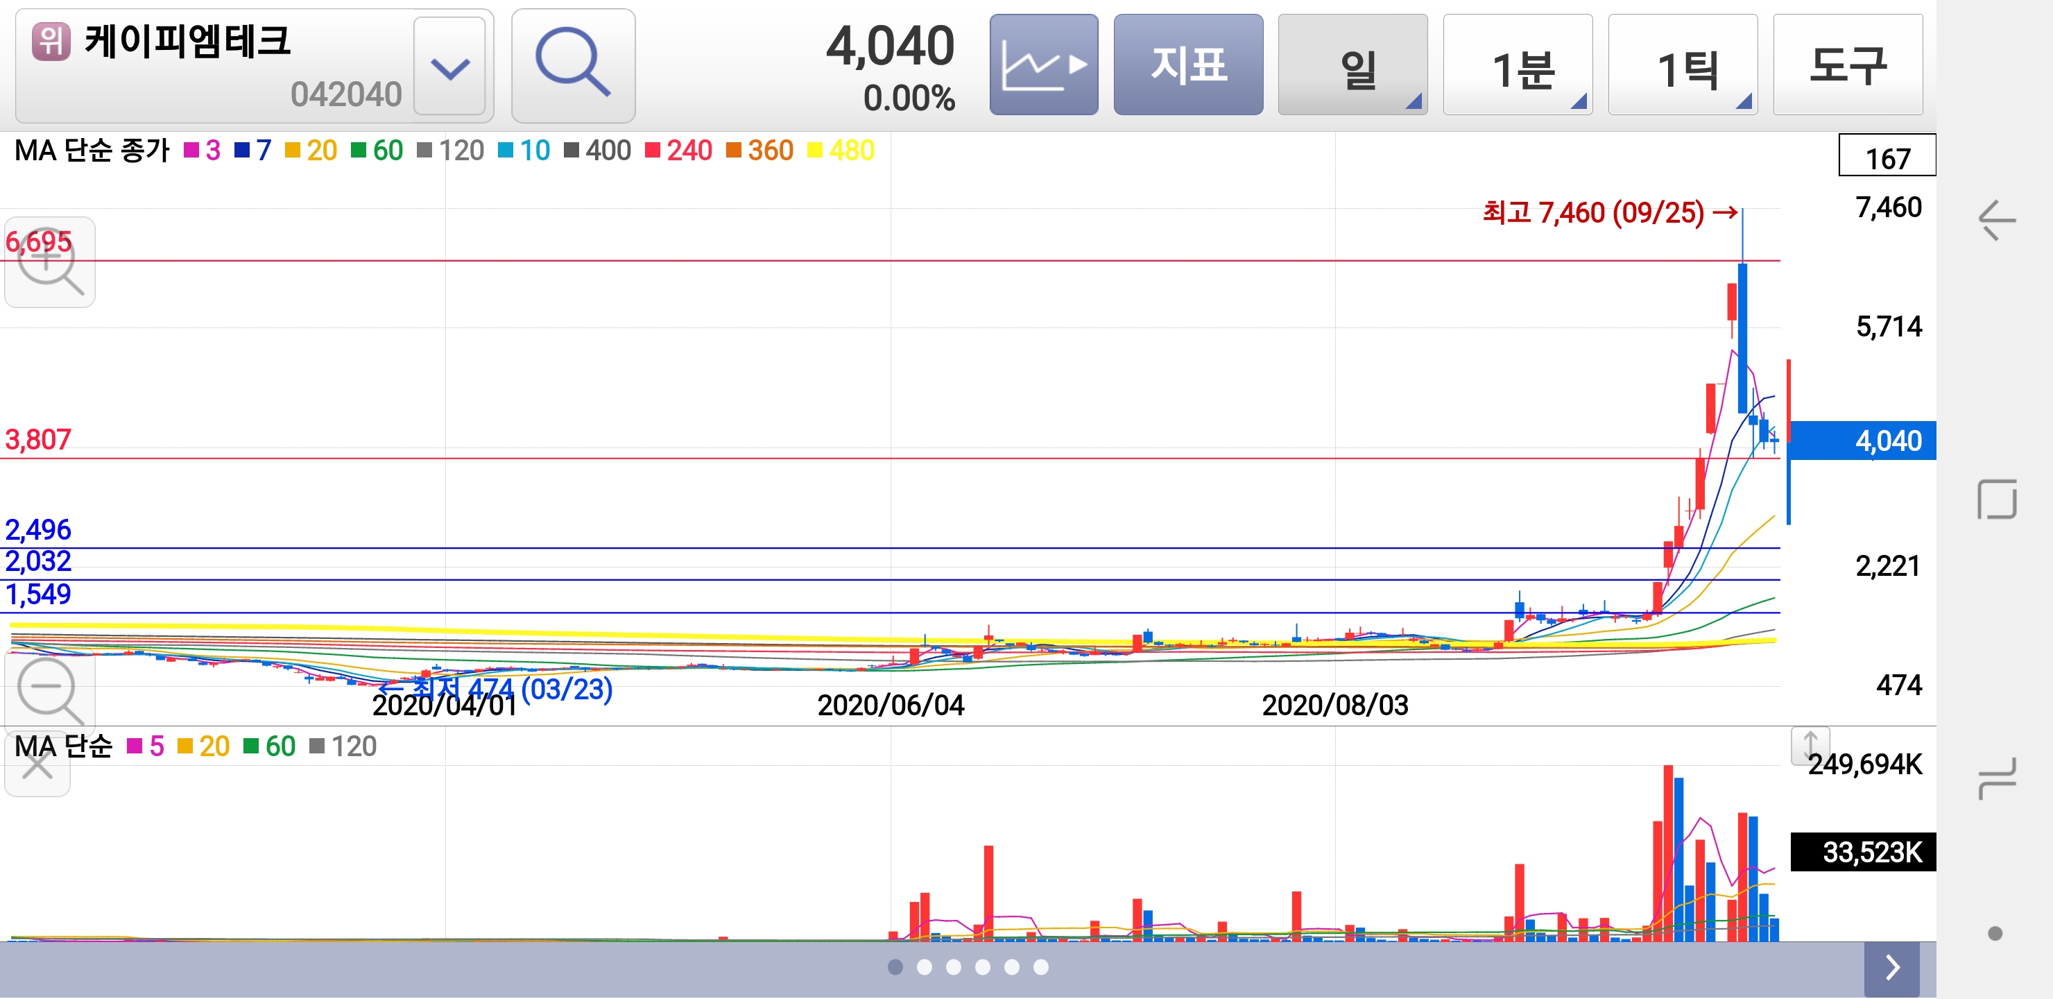2053x999 pixels.
Task: Tap the Android back navigation arrow
Action: click(1998, 220)
